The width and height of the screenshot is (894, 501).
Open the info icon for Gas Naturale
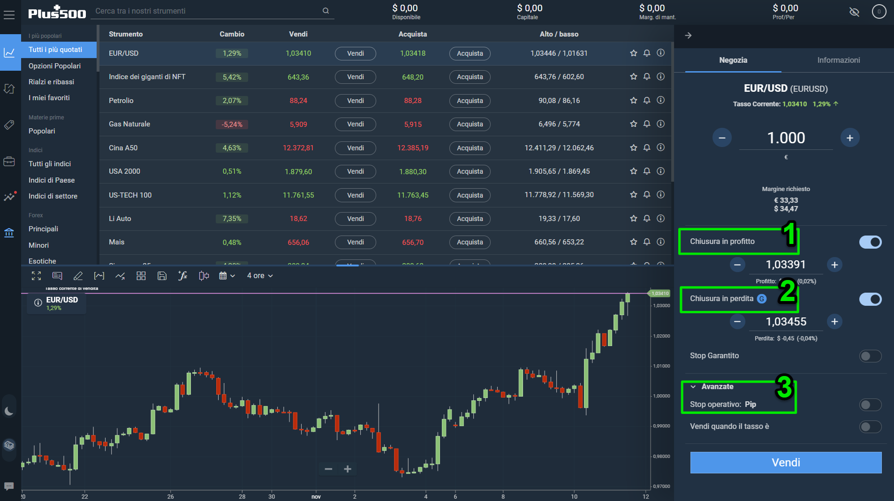tap(660, 124)
